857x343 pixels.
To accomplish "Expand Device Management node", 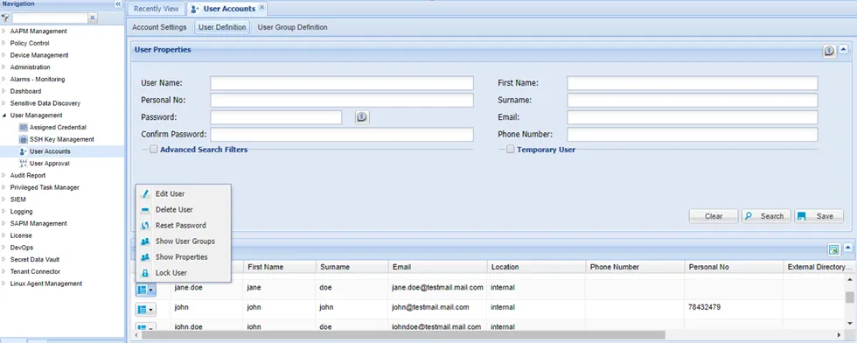I will click(4, 55).
